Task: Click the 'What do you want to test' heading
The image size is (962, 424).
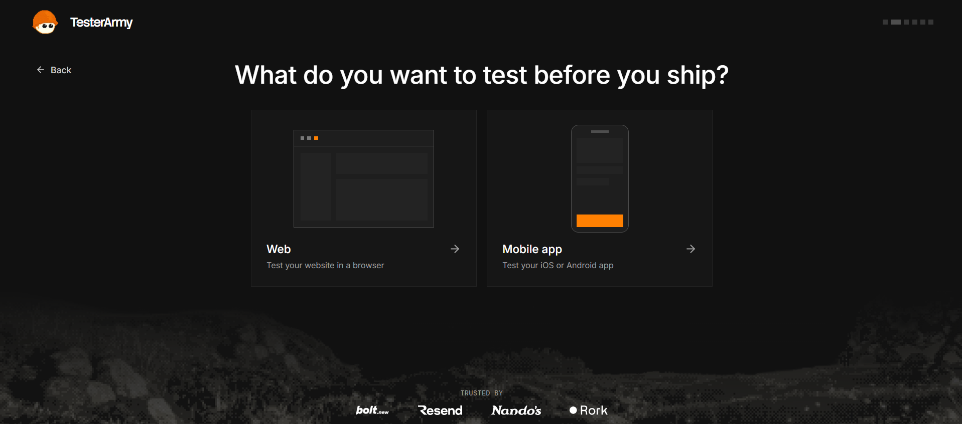Action: pyautogui.click(x=482, y=75)
